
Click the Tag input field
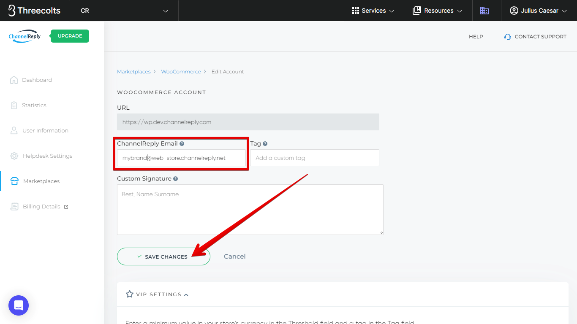tap(315, 158)
